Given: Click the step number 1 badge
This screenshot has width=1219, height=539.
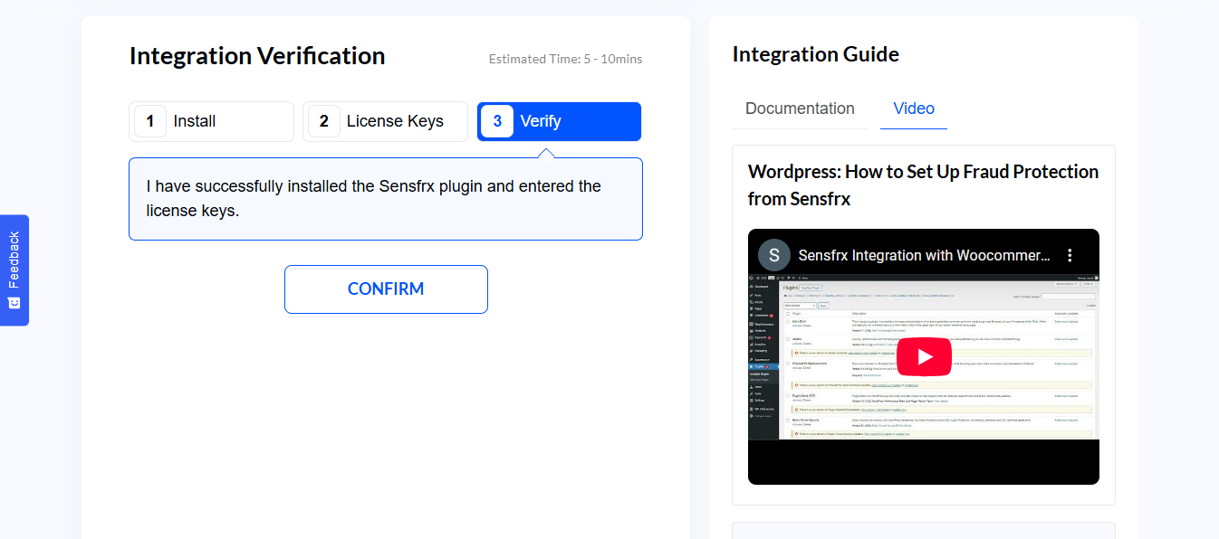Looking at the screenshot, I should point(150,121).
